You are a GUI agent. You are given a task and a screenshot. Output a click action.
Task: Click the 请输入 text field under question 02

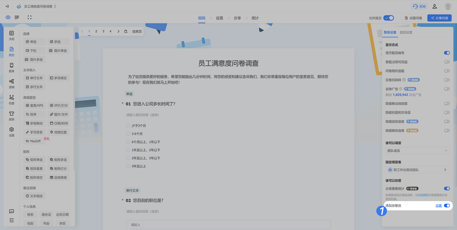point(228,225)
